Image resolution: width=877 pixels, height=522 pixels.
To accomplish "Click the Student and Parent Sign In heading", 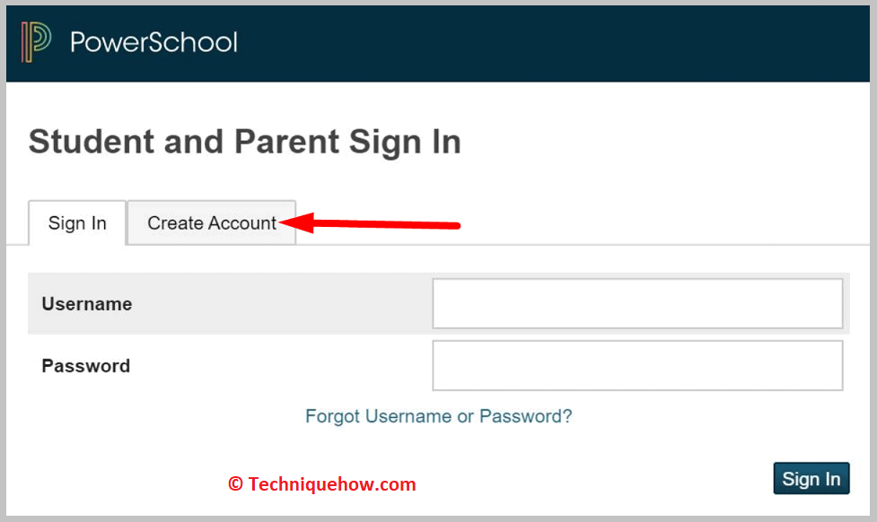I will 244,141.
